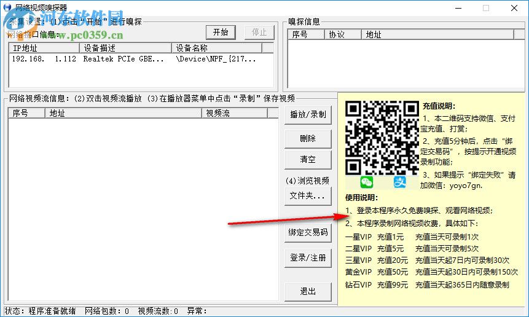Click the 二星VIP 充值5元 pricing line
Viewport: 529px width, 317px height.
[x=412, y=249]
